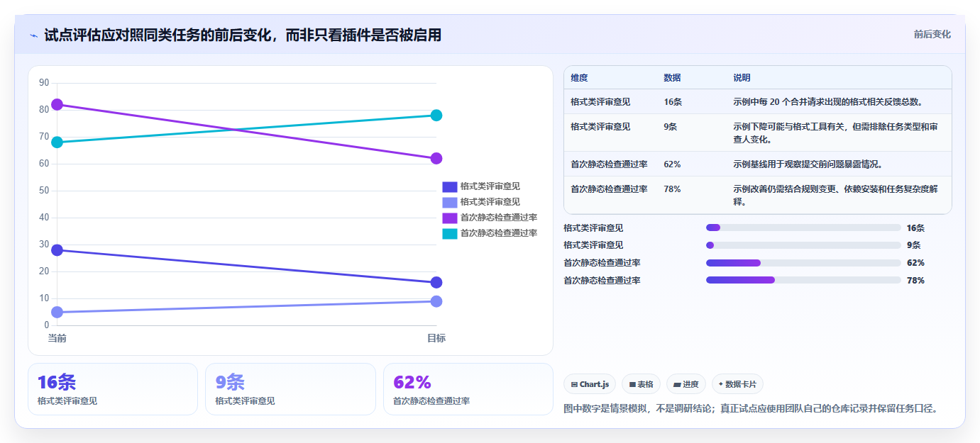Toggle the light blue 格式类评审意见 legend entry
The width and height of the screenshot is (980, 443).
pos(481,202)
